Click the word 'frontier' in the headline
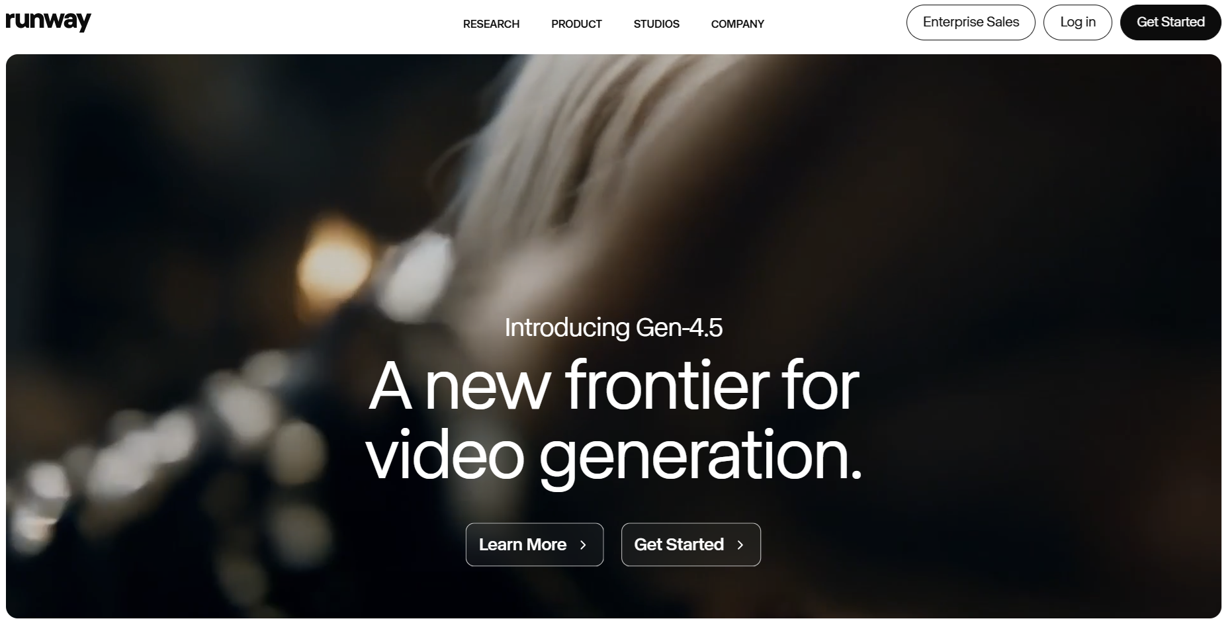 tap(667, 386)
